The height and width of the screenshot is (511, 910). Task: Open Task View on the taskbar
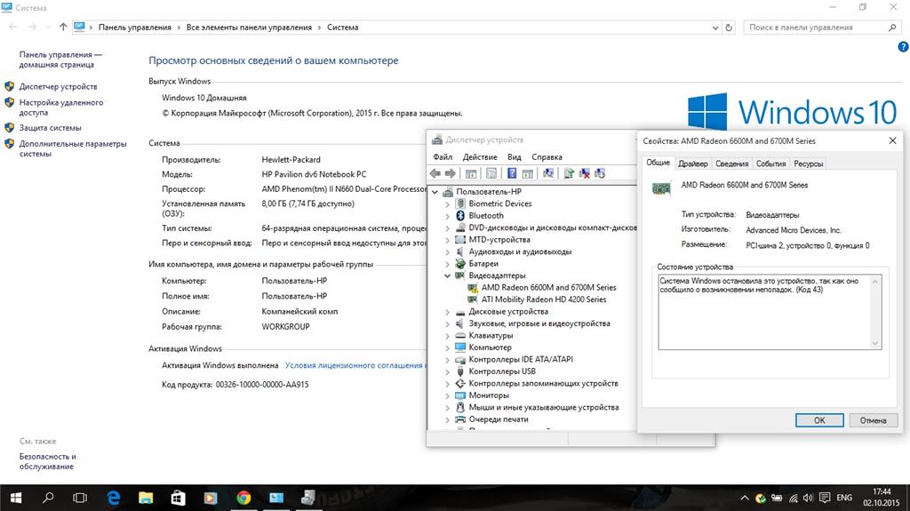click(x=80, y=498)
